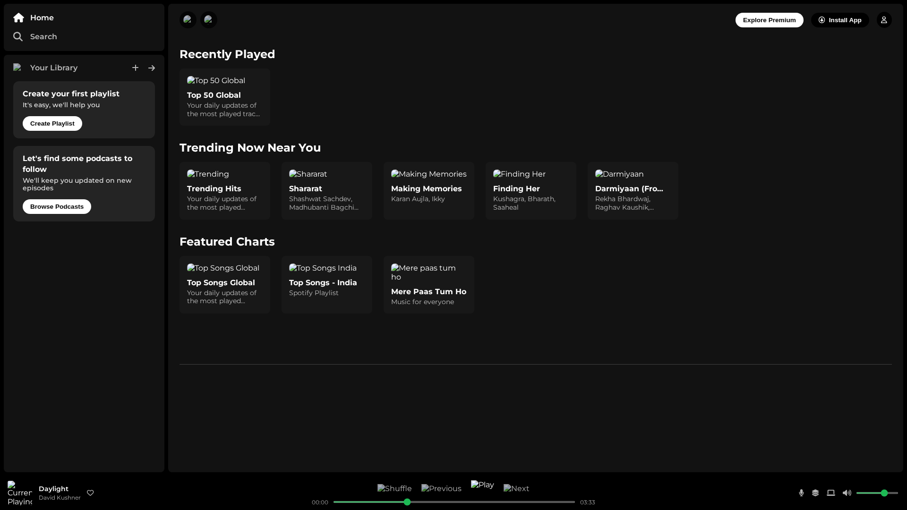Expand library with the arrow icon
907x510 pixels.
pos(152,68)
